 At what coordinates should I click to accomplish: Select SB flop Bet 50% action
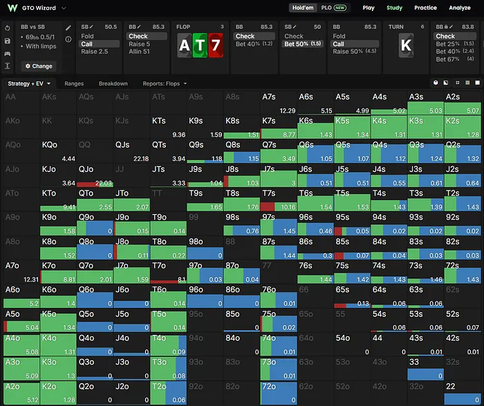pos(303,44)
